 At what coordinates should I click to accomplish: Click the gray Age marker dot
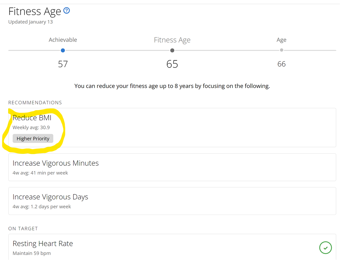click(x=282, y=50)
